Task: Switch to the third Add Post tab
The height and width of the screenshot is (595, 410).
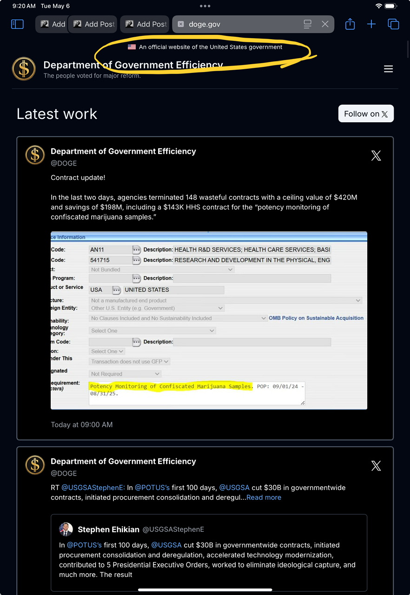Action: (145, 24)
